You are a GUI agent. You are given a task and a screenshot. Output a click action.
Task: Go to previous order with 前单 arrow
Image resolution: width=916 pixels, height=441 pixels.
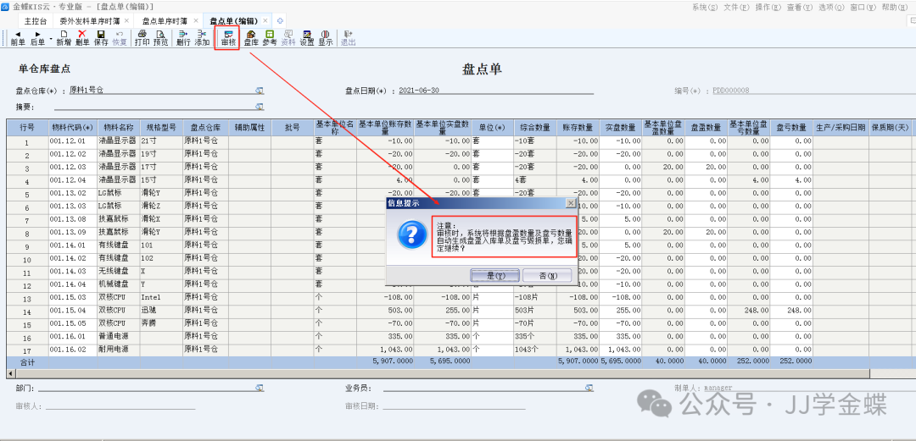coord(18,37)
